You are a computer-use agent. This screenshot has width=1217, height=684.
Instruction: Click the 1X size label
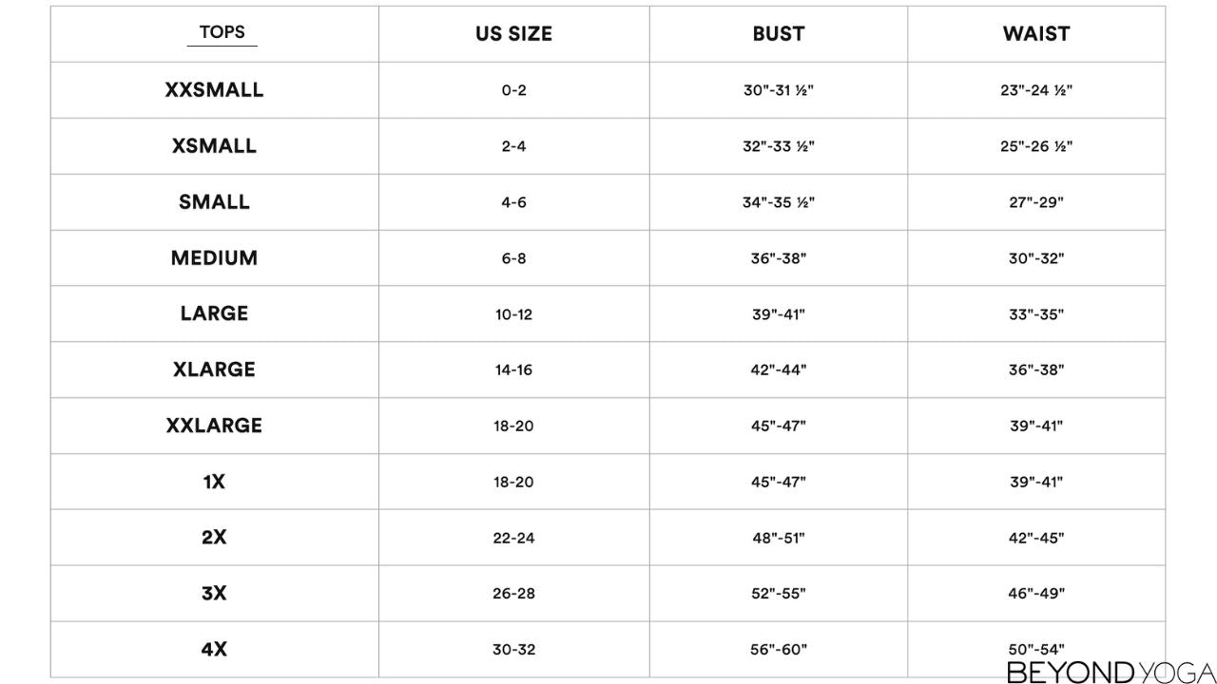[214, 482]
